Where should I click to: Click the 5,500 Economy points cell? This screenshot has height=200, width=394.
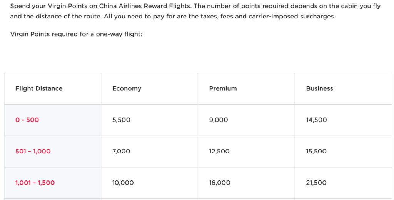[x=121, y=120]
